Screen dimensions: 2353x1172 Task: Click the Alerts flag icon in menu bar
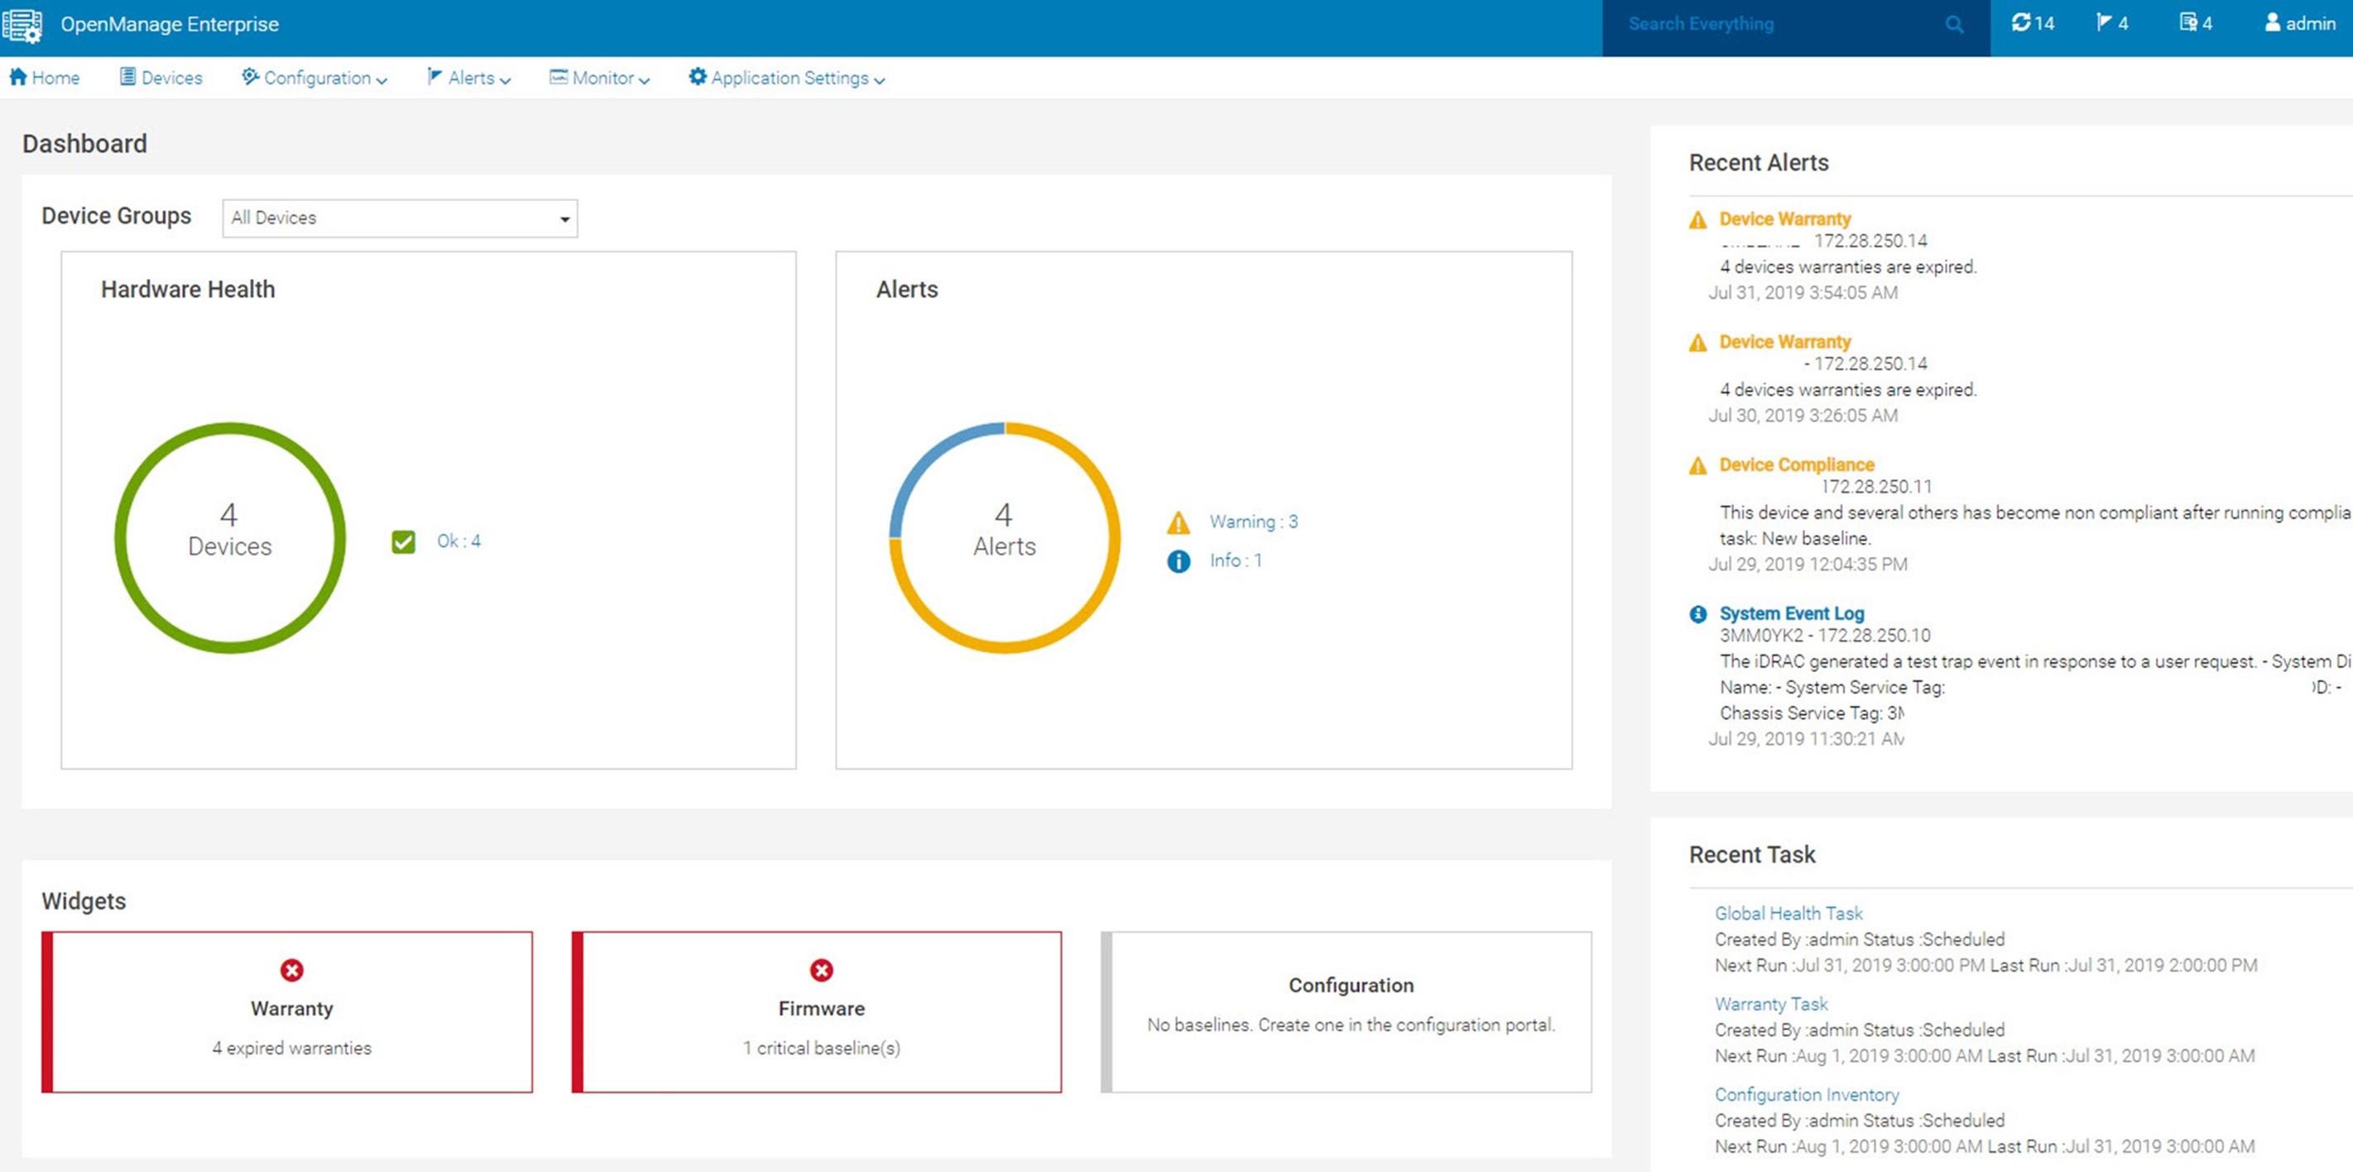(x=435, y=77)
